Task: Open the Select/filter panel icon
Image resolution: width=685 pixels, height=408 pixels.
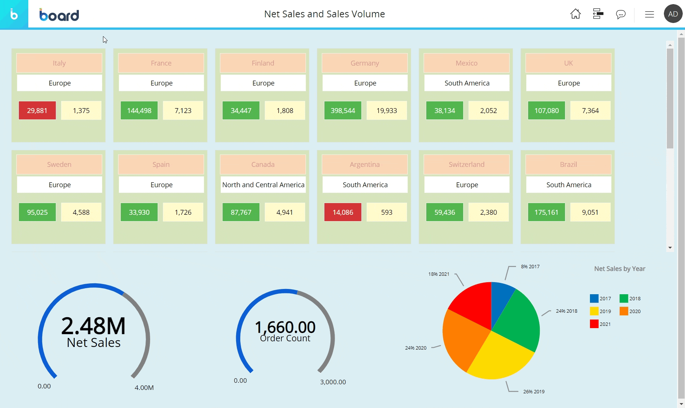Action: 598,14
